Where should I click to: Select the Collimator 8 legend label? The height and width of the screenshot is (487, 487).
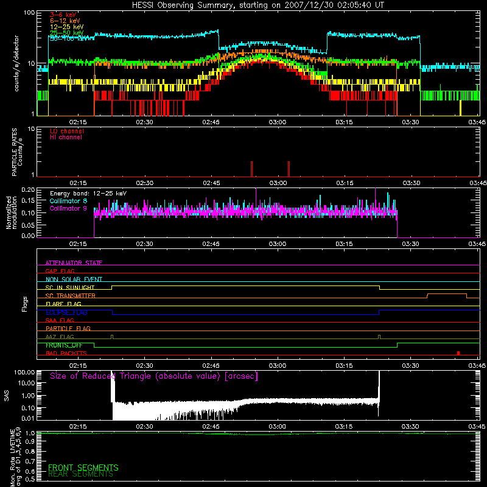tap(68, 201)
